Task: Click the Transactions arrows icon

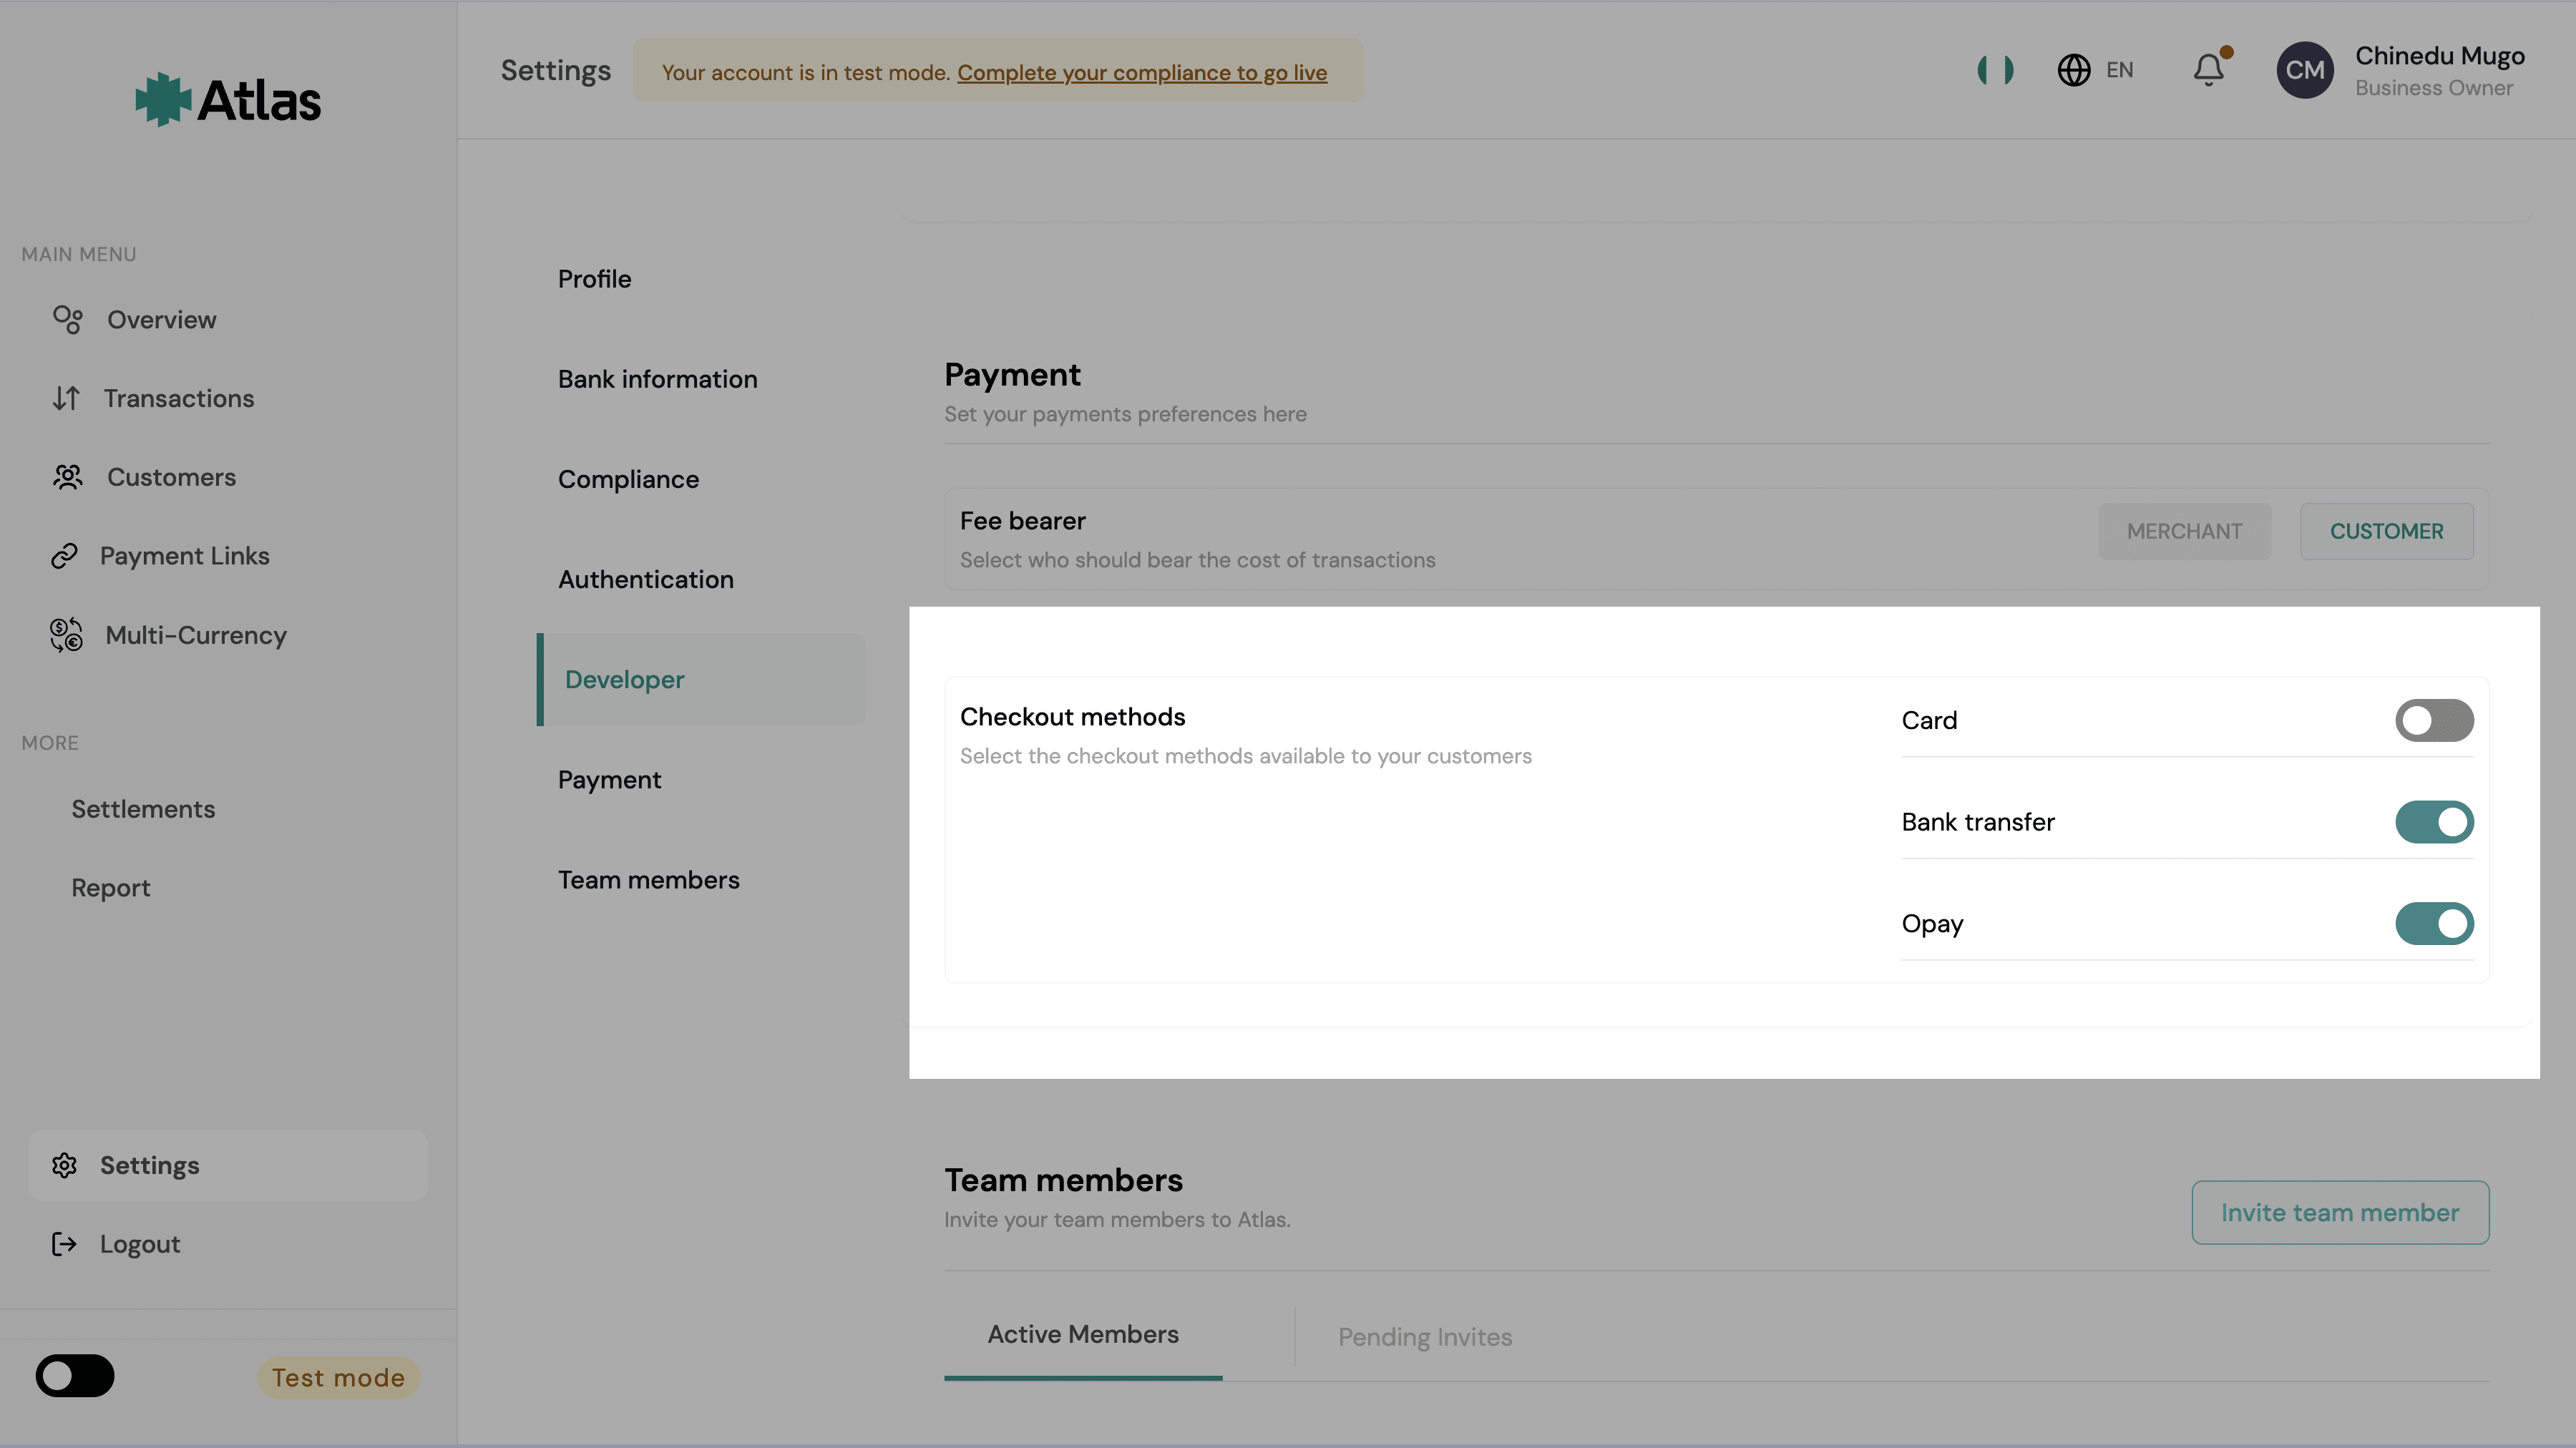Action: [x=66, y=398]
